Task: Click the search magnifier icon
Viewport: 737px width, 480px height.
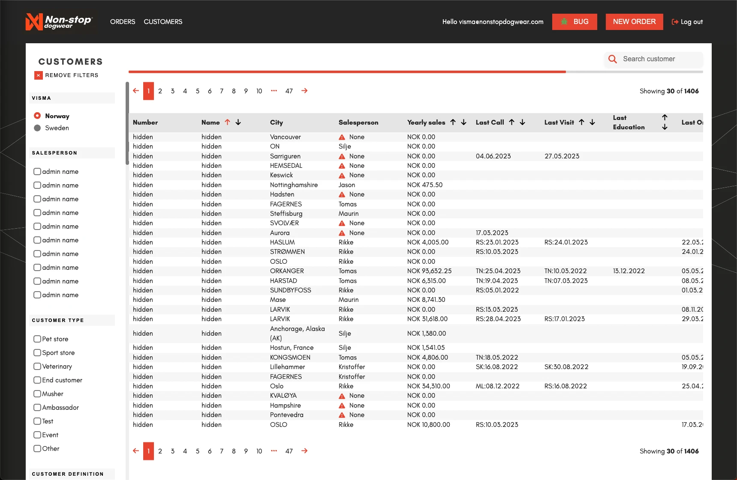Action: 612,59
